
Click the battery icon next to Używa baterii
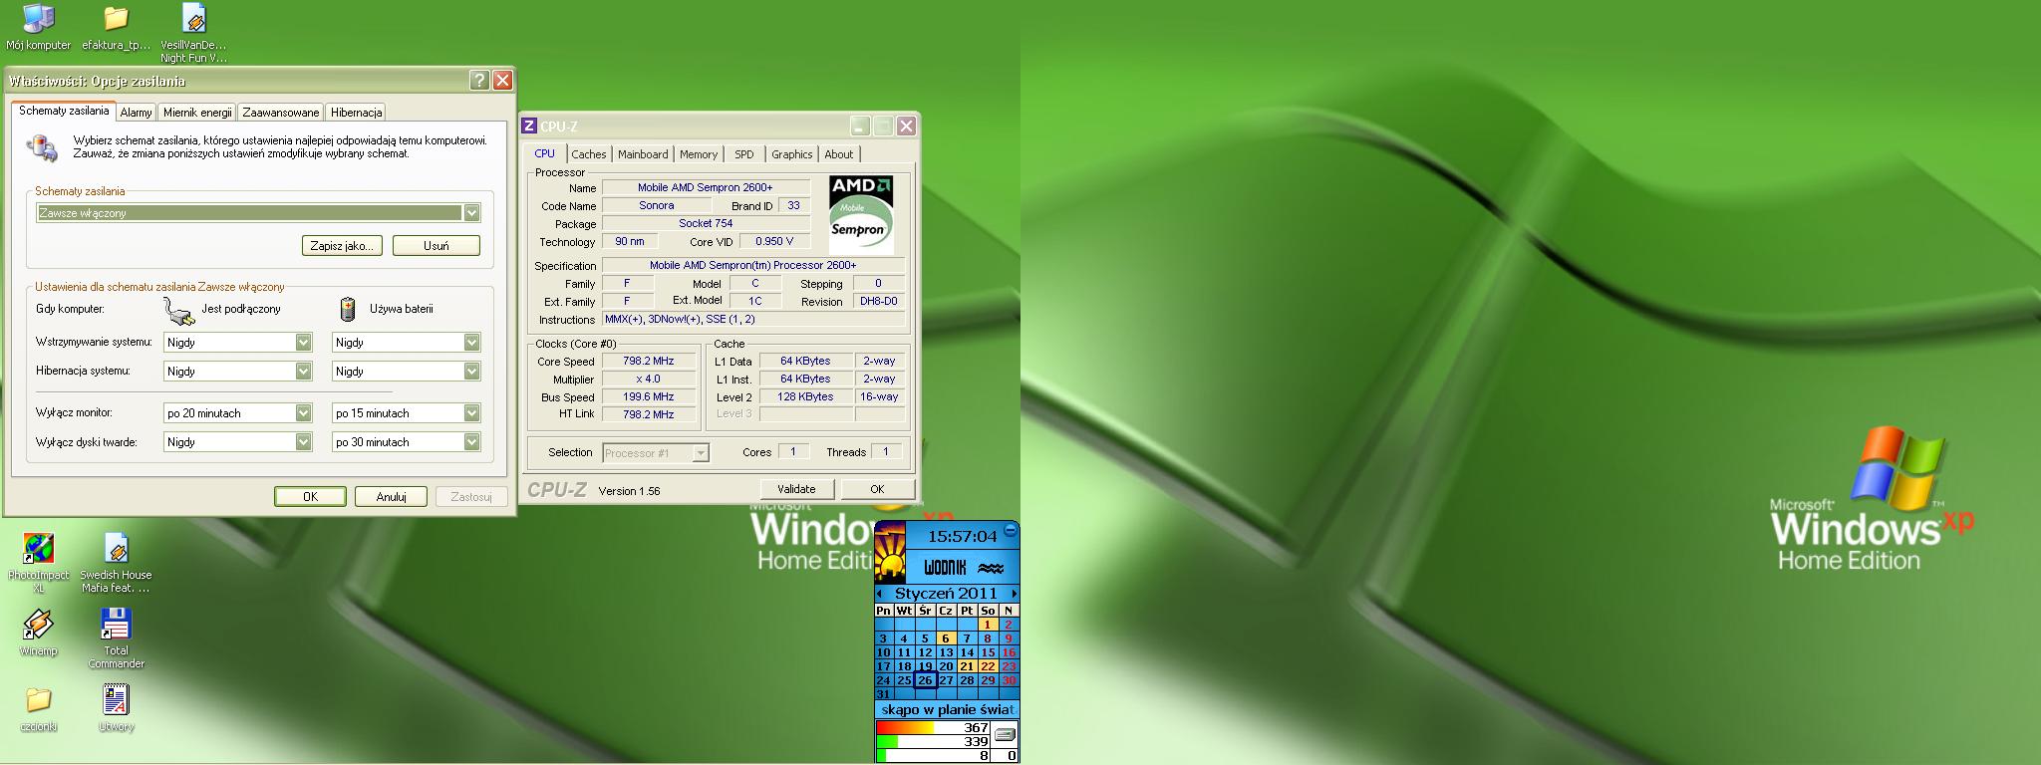[348, 309]
